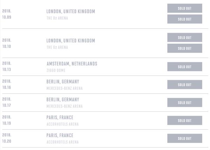The height and width of the screenshot is (150, 210).
Task: Click AccorHotels Arena venue for 10.19 show
Action: tap(62, 124)
